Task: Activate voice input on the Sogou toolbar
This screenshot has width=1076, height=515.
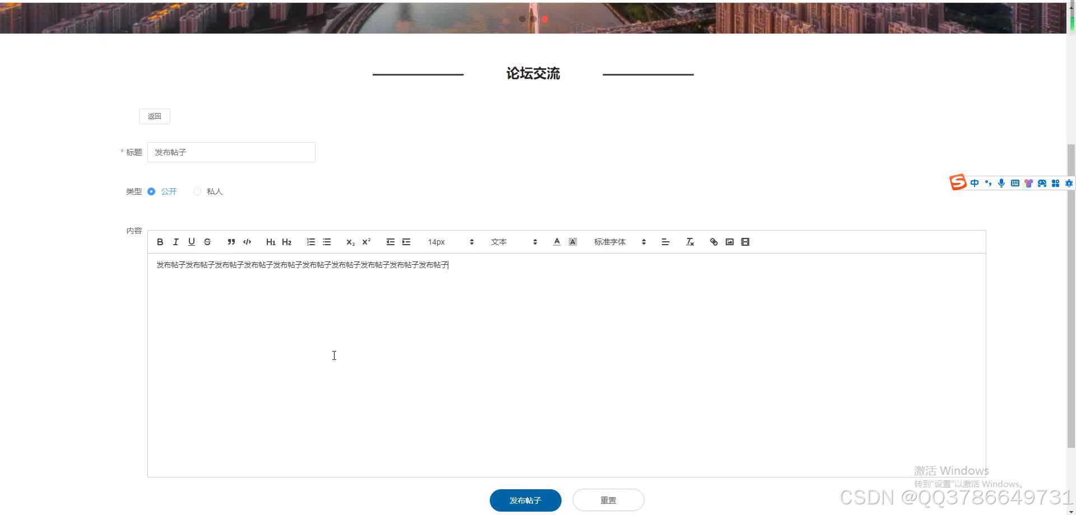Action: point(1001,183)
